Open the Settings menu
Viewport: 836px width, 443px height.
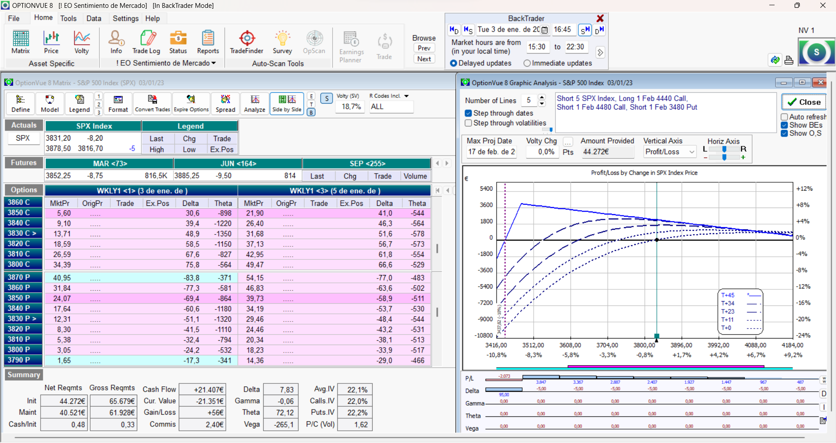pos(126,18)
